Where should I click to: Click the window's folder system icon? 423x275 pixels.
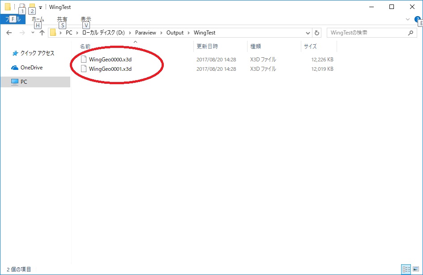point(8,6)
